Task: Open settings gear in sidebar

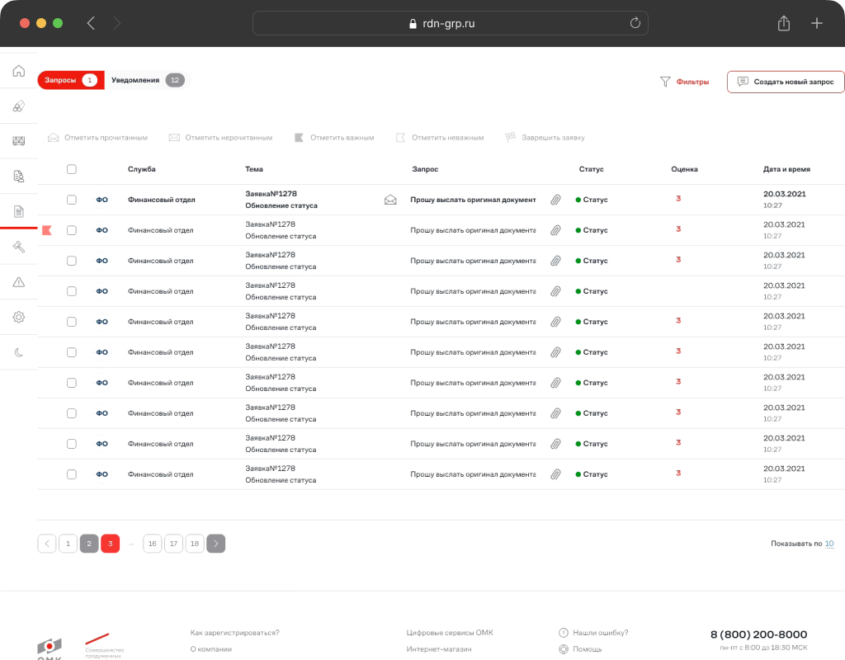Action: coord(19,317)
